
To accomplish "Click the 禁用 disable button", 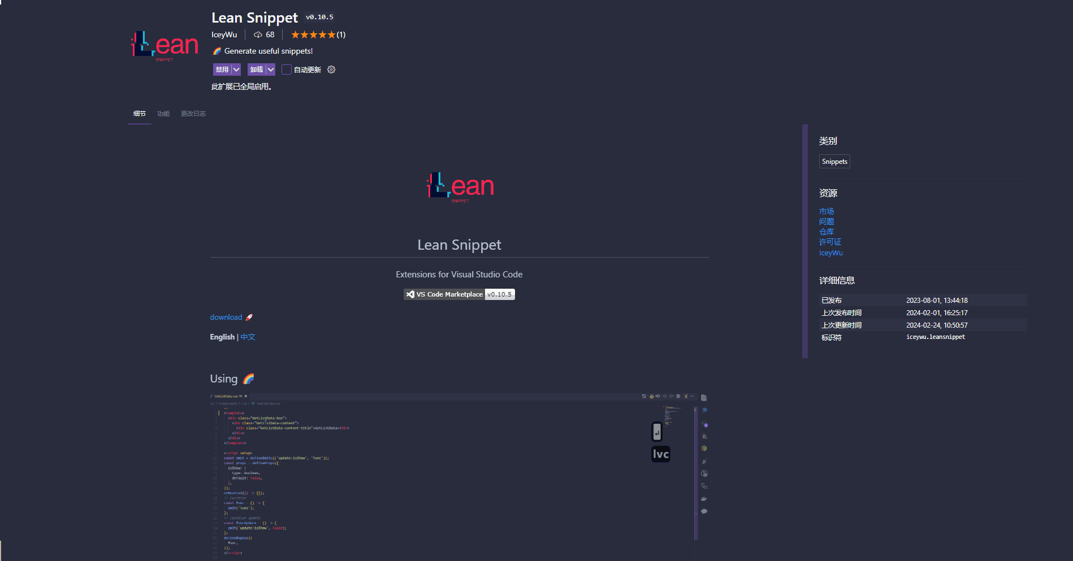I will click(x=222, y=69).
